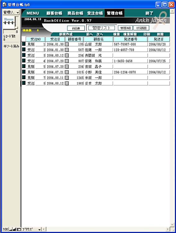Open the 見積 status field on row 5
This screenshot has height=233, width=176.
(x=31, y=66)
